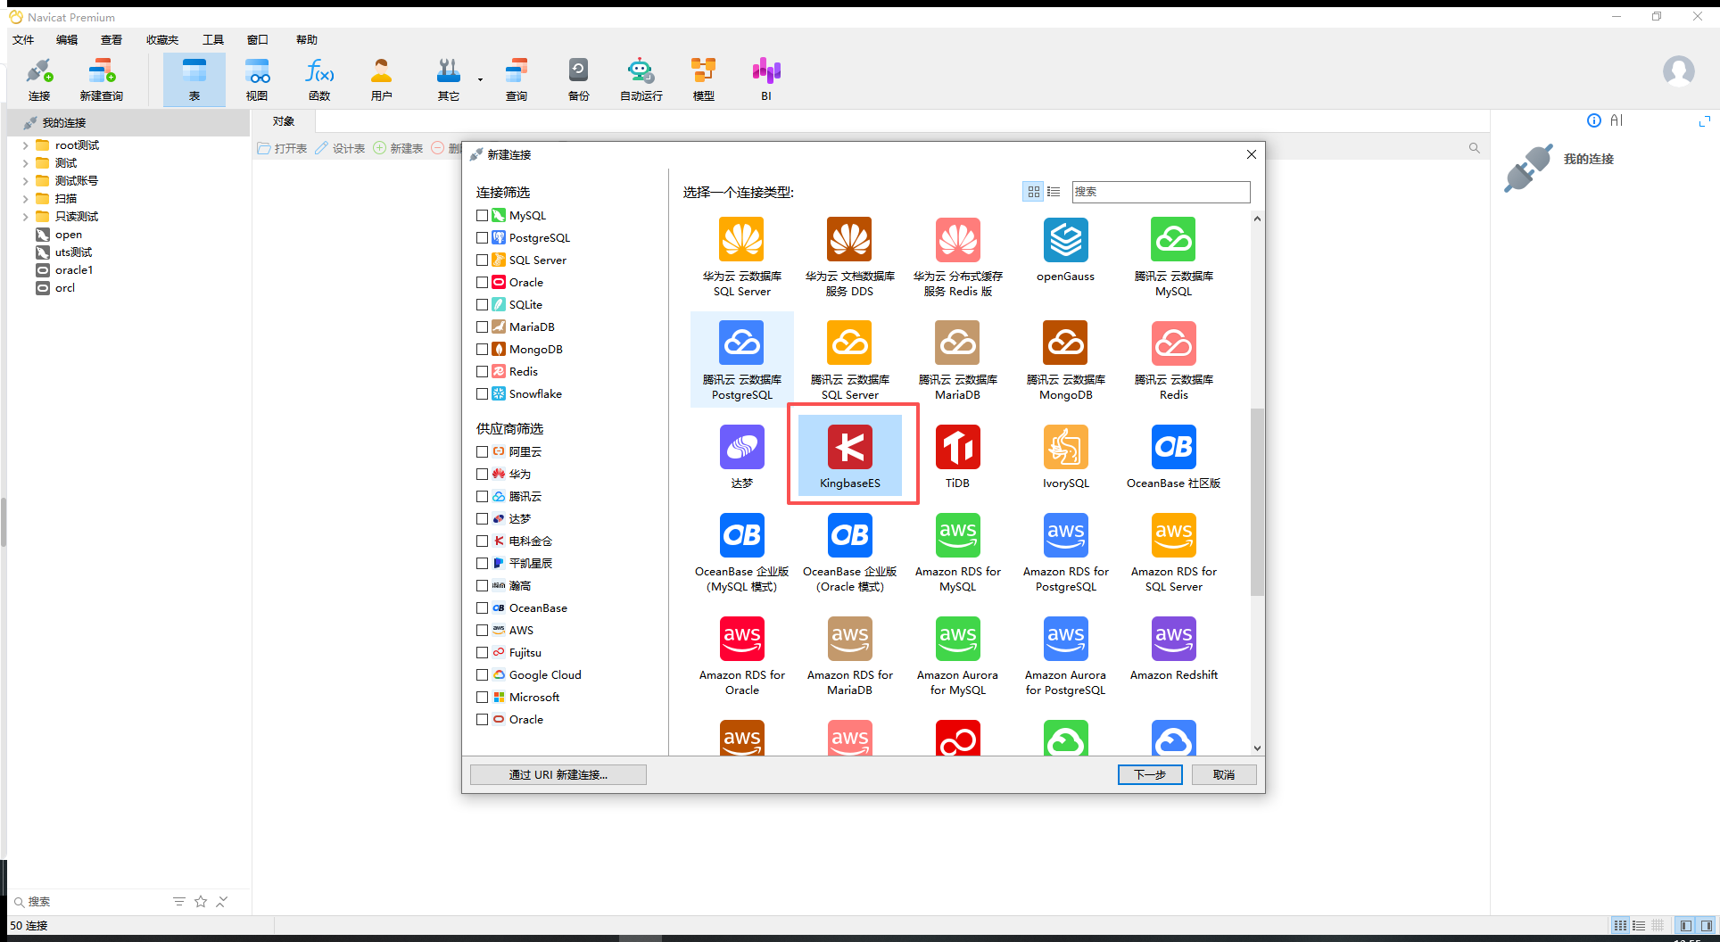This screenshot has width=1720, height=942.
Task: Open the 工具 menu
Action: click(x=213, y=39)
